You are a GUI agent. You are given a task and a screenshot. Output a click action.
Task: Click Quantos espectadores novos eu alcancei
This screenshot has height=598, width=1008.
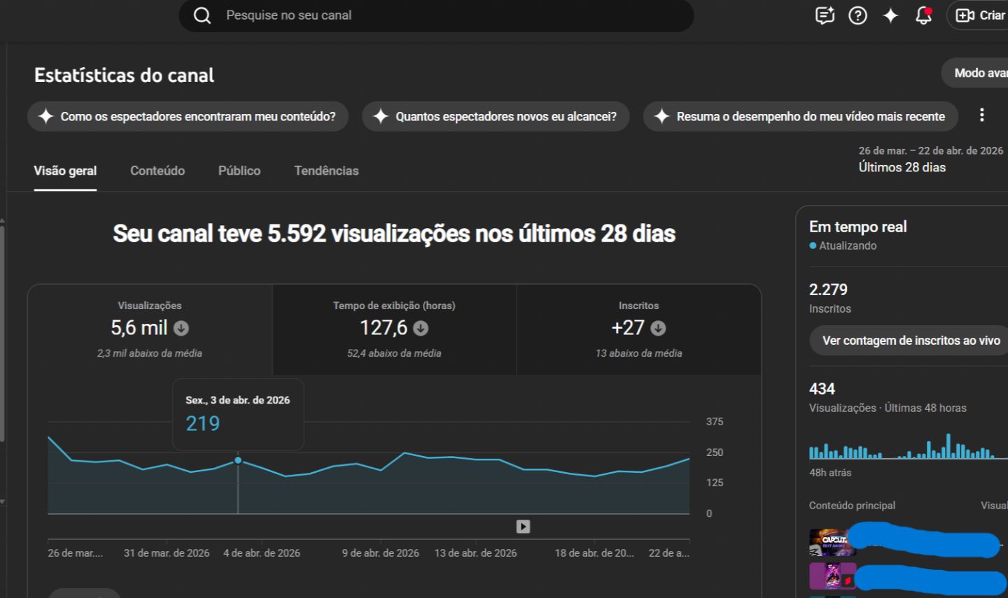tap(496, 116)
